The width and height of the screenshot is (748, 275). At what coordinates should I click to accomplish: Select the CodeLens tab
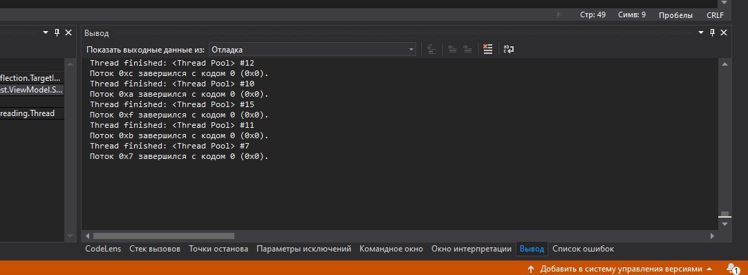click(103, 249)
